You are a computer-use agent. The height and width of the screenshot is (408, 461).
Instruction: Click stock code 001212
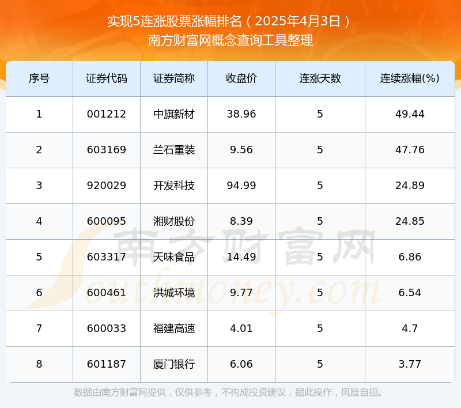[107, 114]
